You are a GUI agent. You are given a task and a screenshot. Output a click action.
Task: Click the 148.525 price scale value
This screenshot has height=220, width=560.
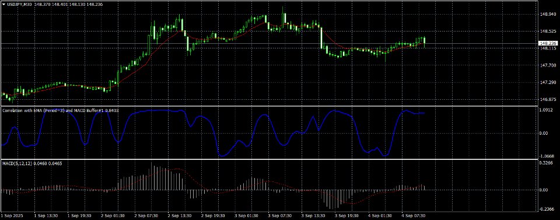(x=548, y=32)
